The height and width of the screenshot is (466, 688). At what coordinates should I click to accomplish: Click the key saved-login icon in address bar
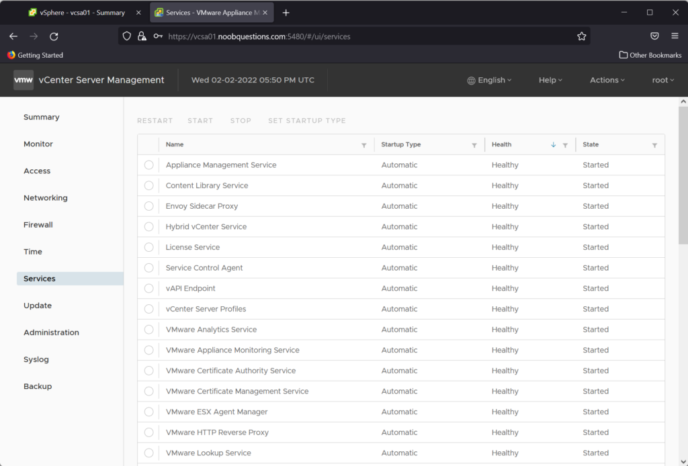pos(158,36)
